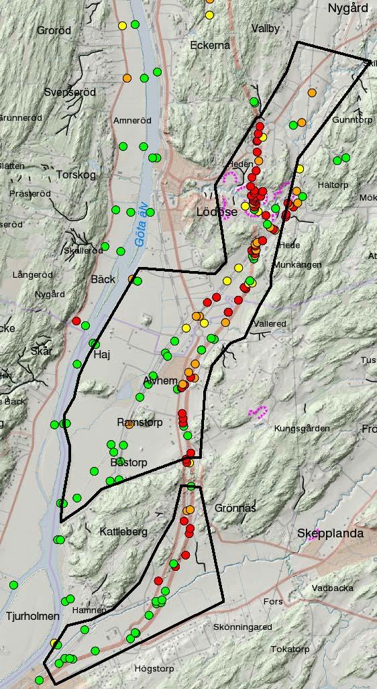The height and width of the screenshot is (689, 377).
Task: Select the Lödöse town label
Action: [217, 212]
